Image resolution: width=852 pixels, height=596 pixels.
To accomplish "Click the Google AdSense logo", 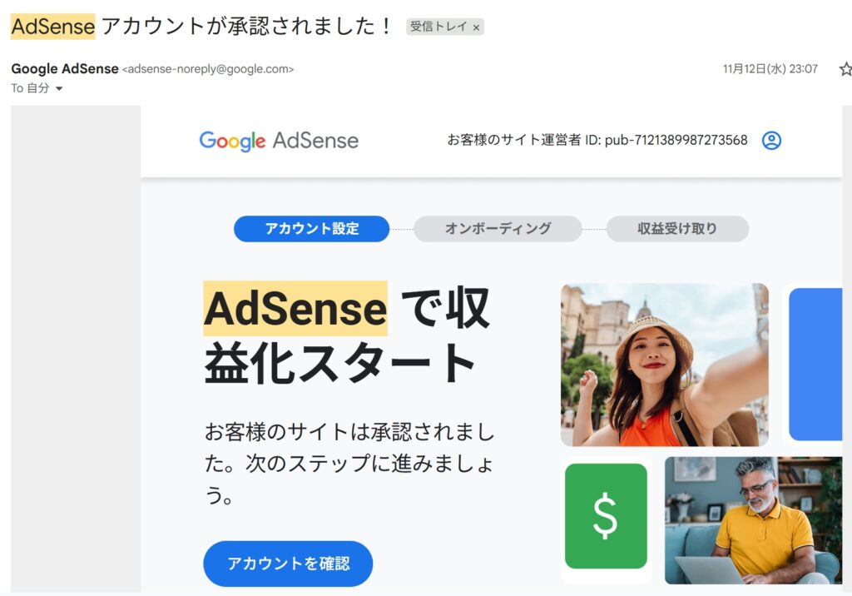I will coord(279,141).
